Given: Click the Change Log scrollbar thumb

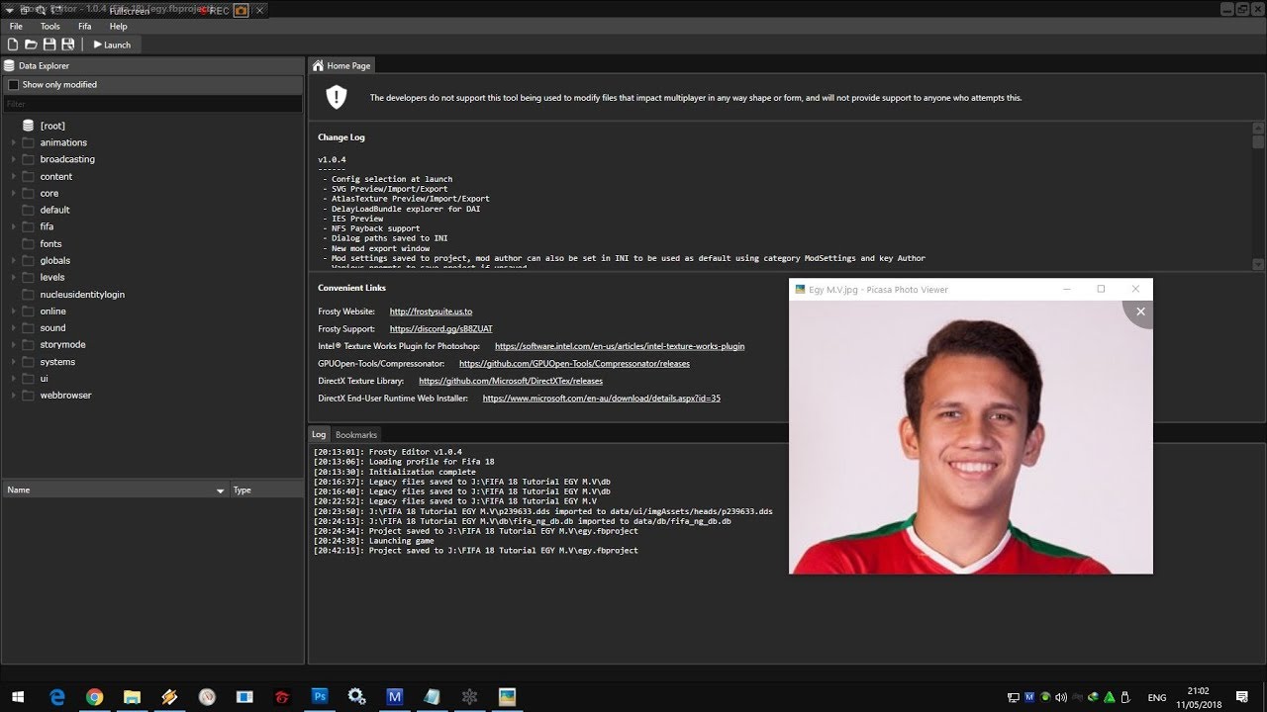Looking at the screenshot, I should (x=1258, y=141).
